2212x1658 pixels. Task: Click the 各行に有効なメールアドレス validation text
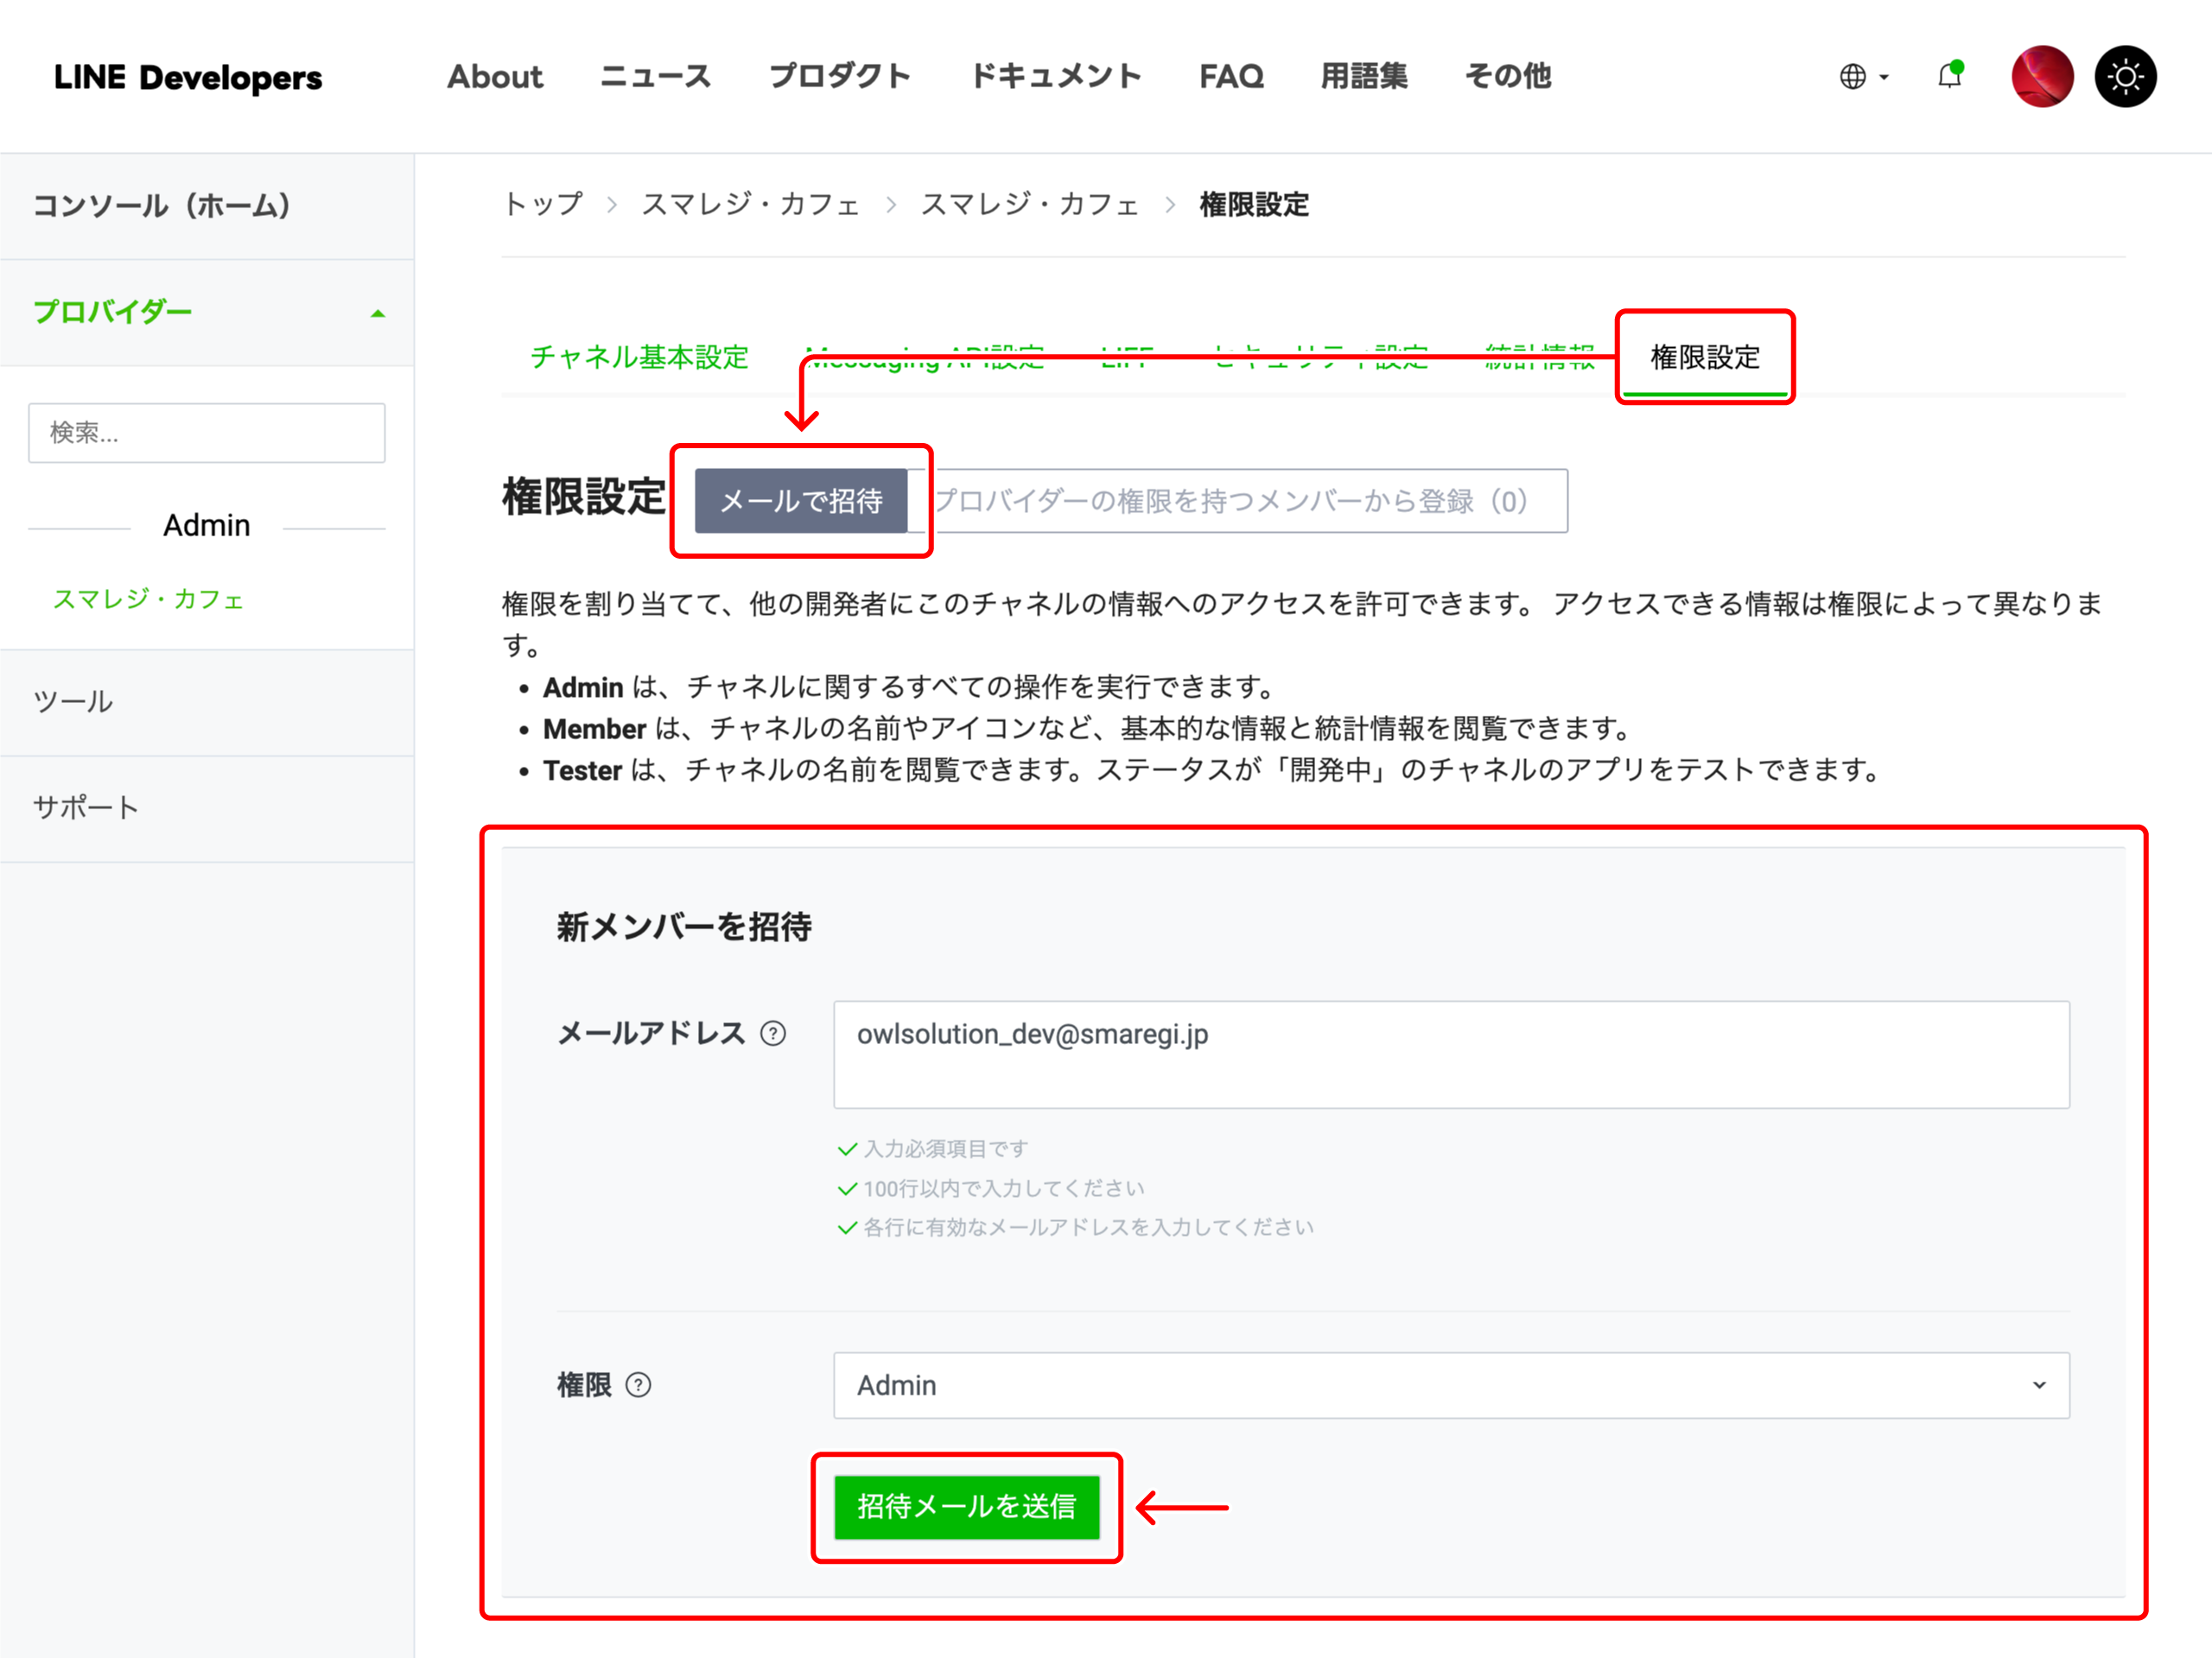click(x=1088, y=1227)
